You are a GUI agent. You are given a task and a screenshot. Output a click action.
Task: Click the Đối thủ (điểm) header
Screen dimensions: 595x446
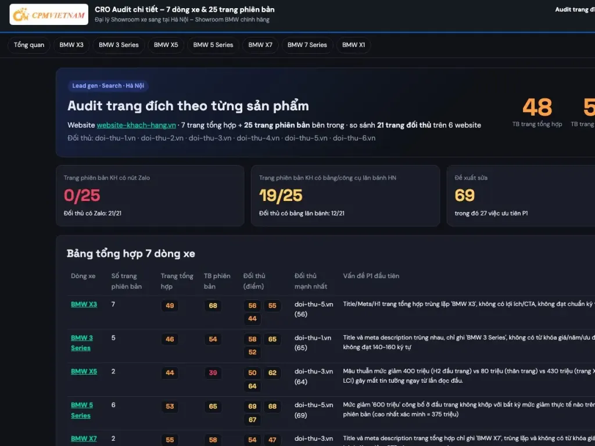coord(255,281)
